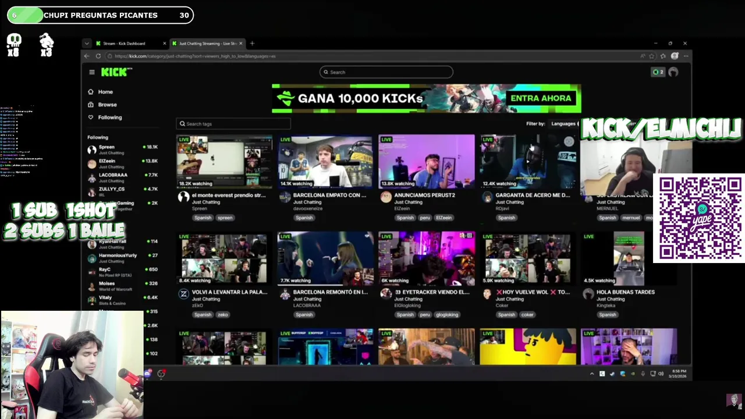
Task: Open the Kick points counter showing 2
Action: pos(658,72)
